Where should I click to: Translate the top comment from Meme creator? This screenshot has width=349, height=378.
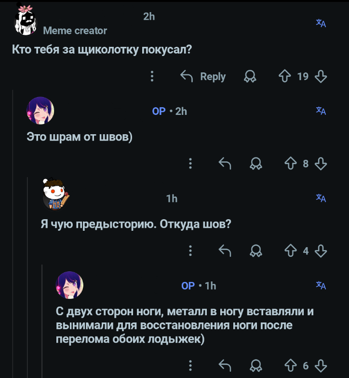321,23
